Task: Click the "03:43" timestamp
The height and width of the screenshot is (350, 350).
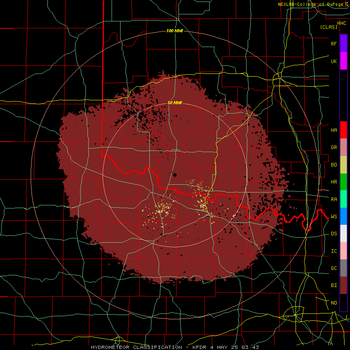Action: 250,347
